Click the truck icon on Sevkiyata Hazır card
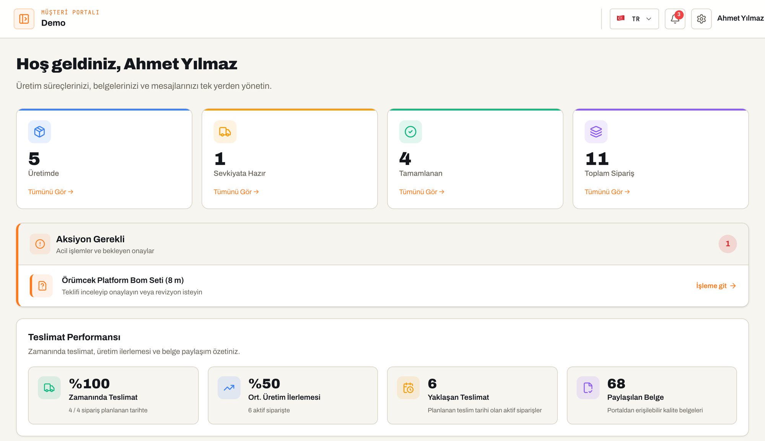Image resolution: width=765 pixels, height=441 pixels. tap(225, 132)
